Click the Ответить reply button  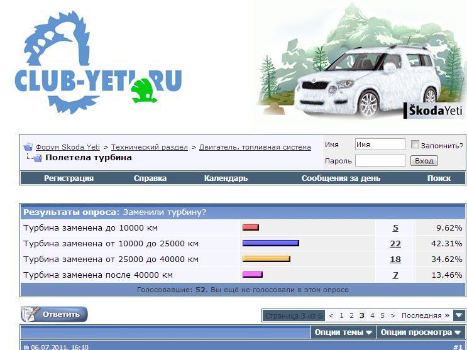tap(54, 314)
